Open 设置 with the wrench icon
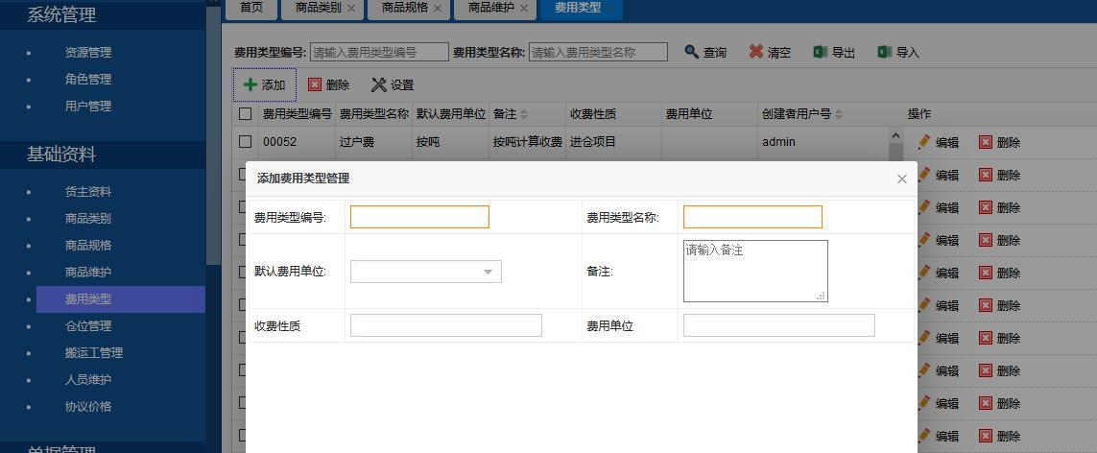 [379, 84]
